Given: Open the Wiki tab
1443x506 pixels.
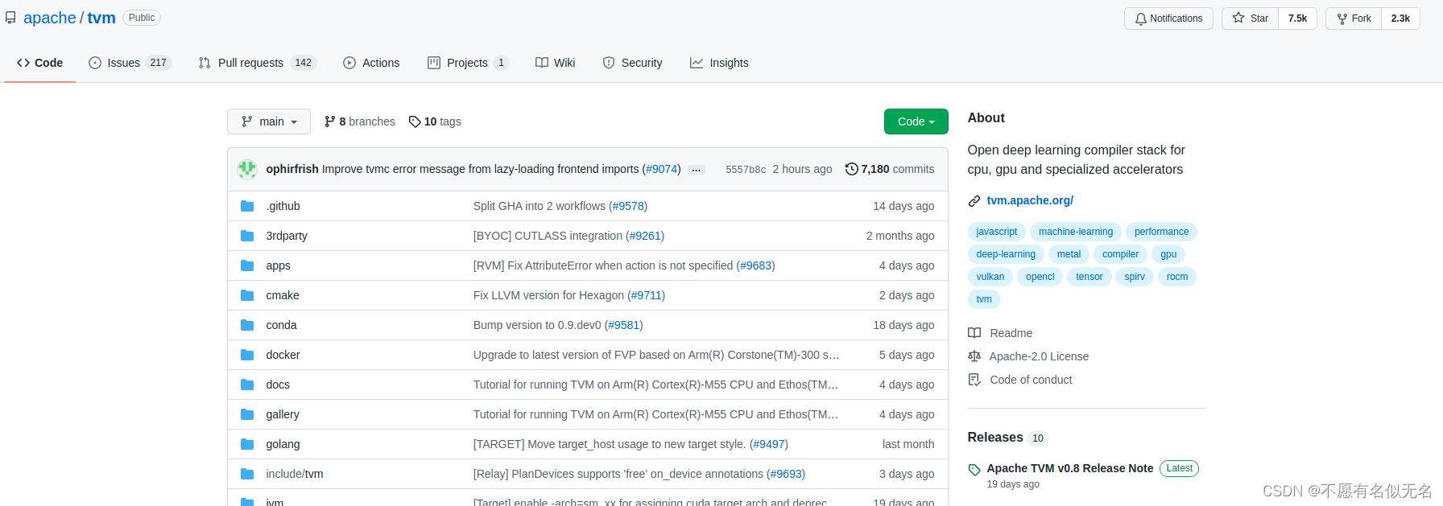Looking at the screenshot, I should (556, 63).
